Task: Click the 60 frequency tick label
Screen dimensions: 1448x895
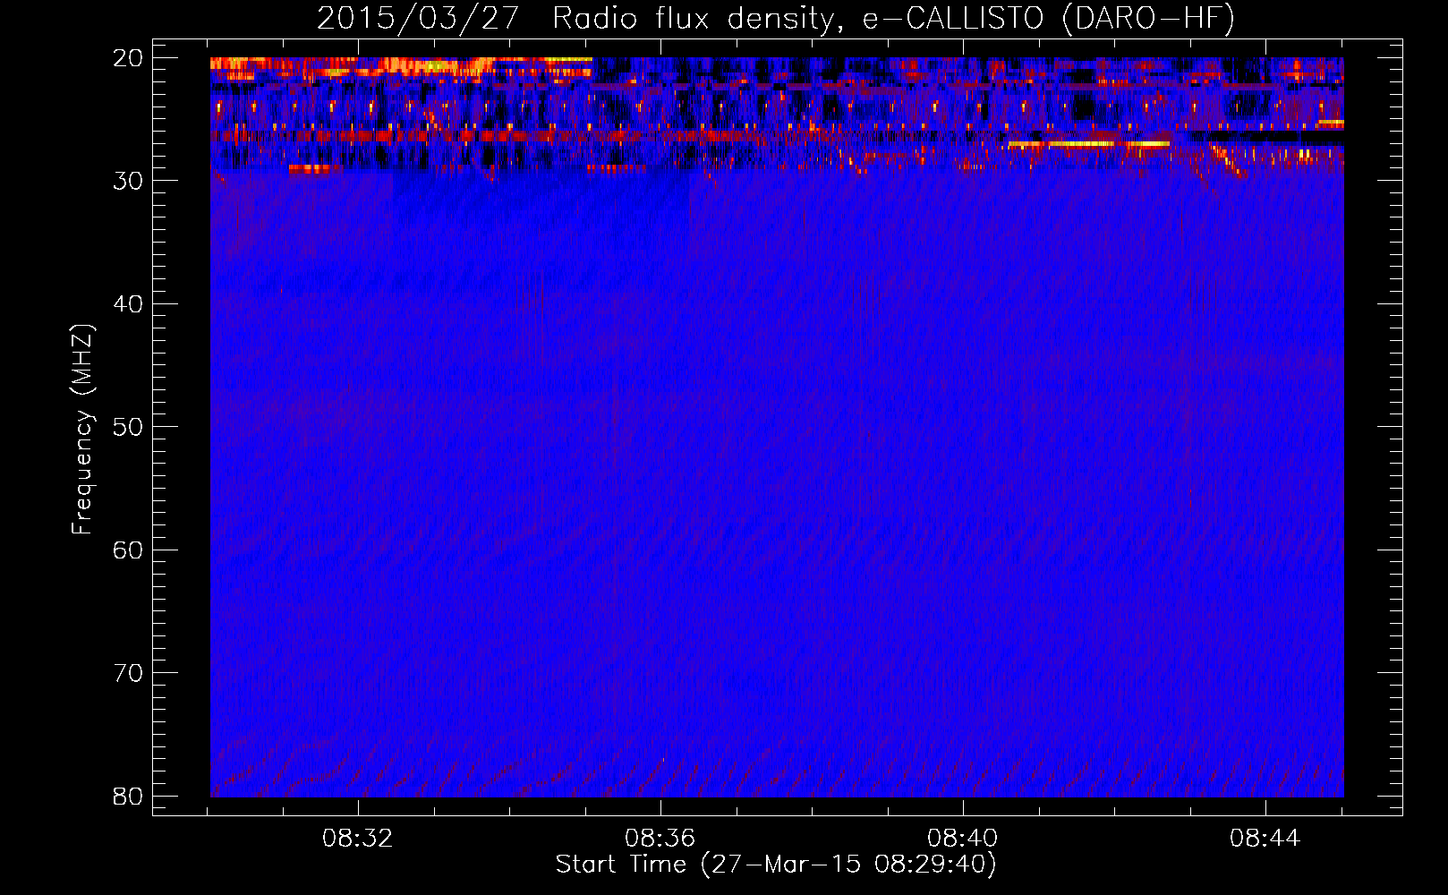Action: point(128,550)
